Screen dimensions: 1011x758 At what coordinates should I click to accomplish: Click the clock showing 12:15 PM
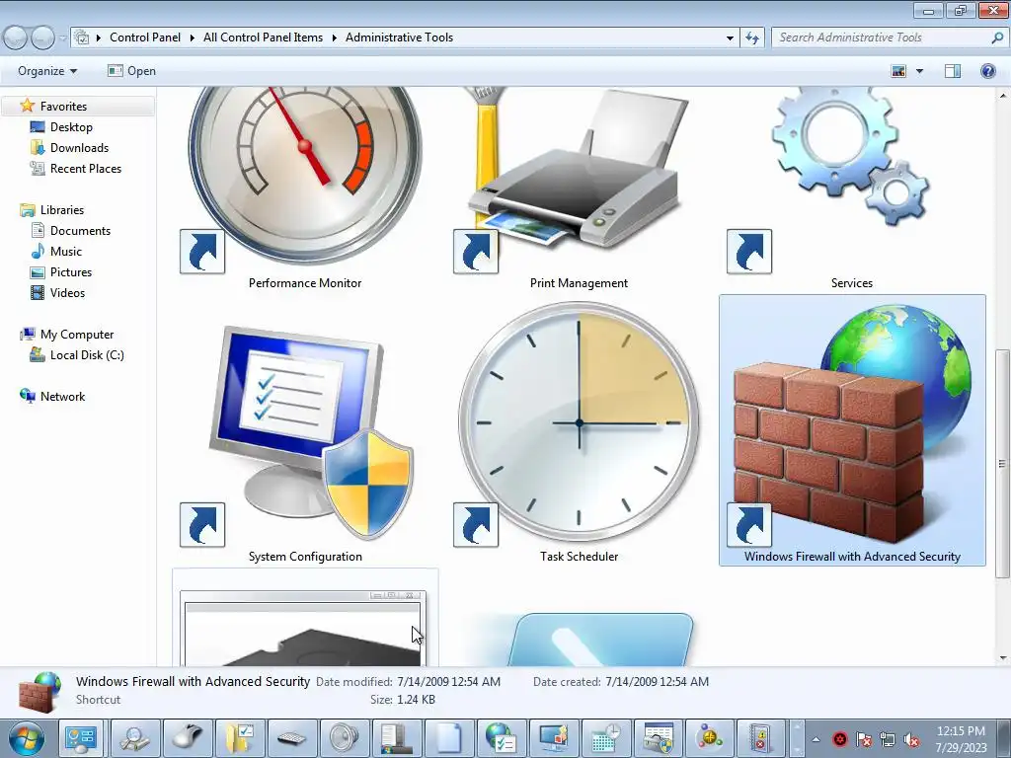click(961, 731)
